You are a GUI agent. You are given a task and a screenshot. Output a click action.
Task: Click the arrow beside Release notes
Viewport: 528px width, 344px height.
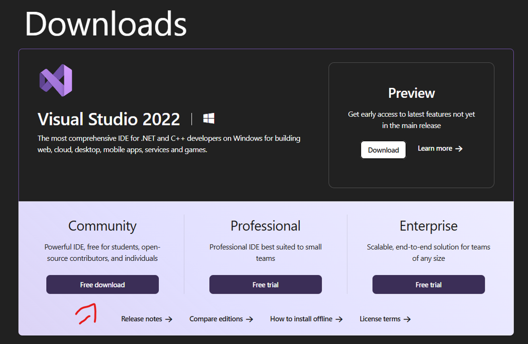[x=169, y=319]
